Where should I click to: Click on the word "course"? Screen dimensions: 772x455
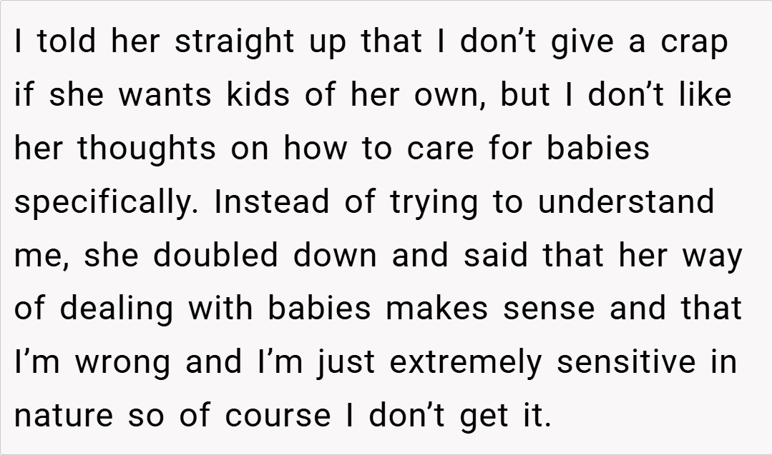click(x=275, y=415)
